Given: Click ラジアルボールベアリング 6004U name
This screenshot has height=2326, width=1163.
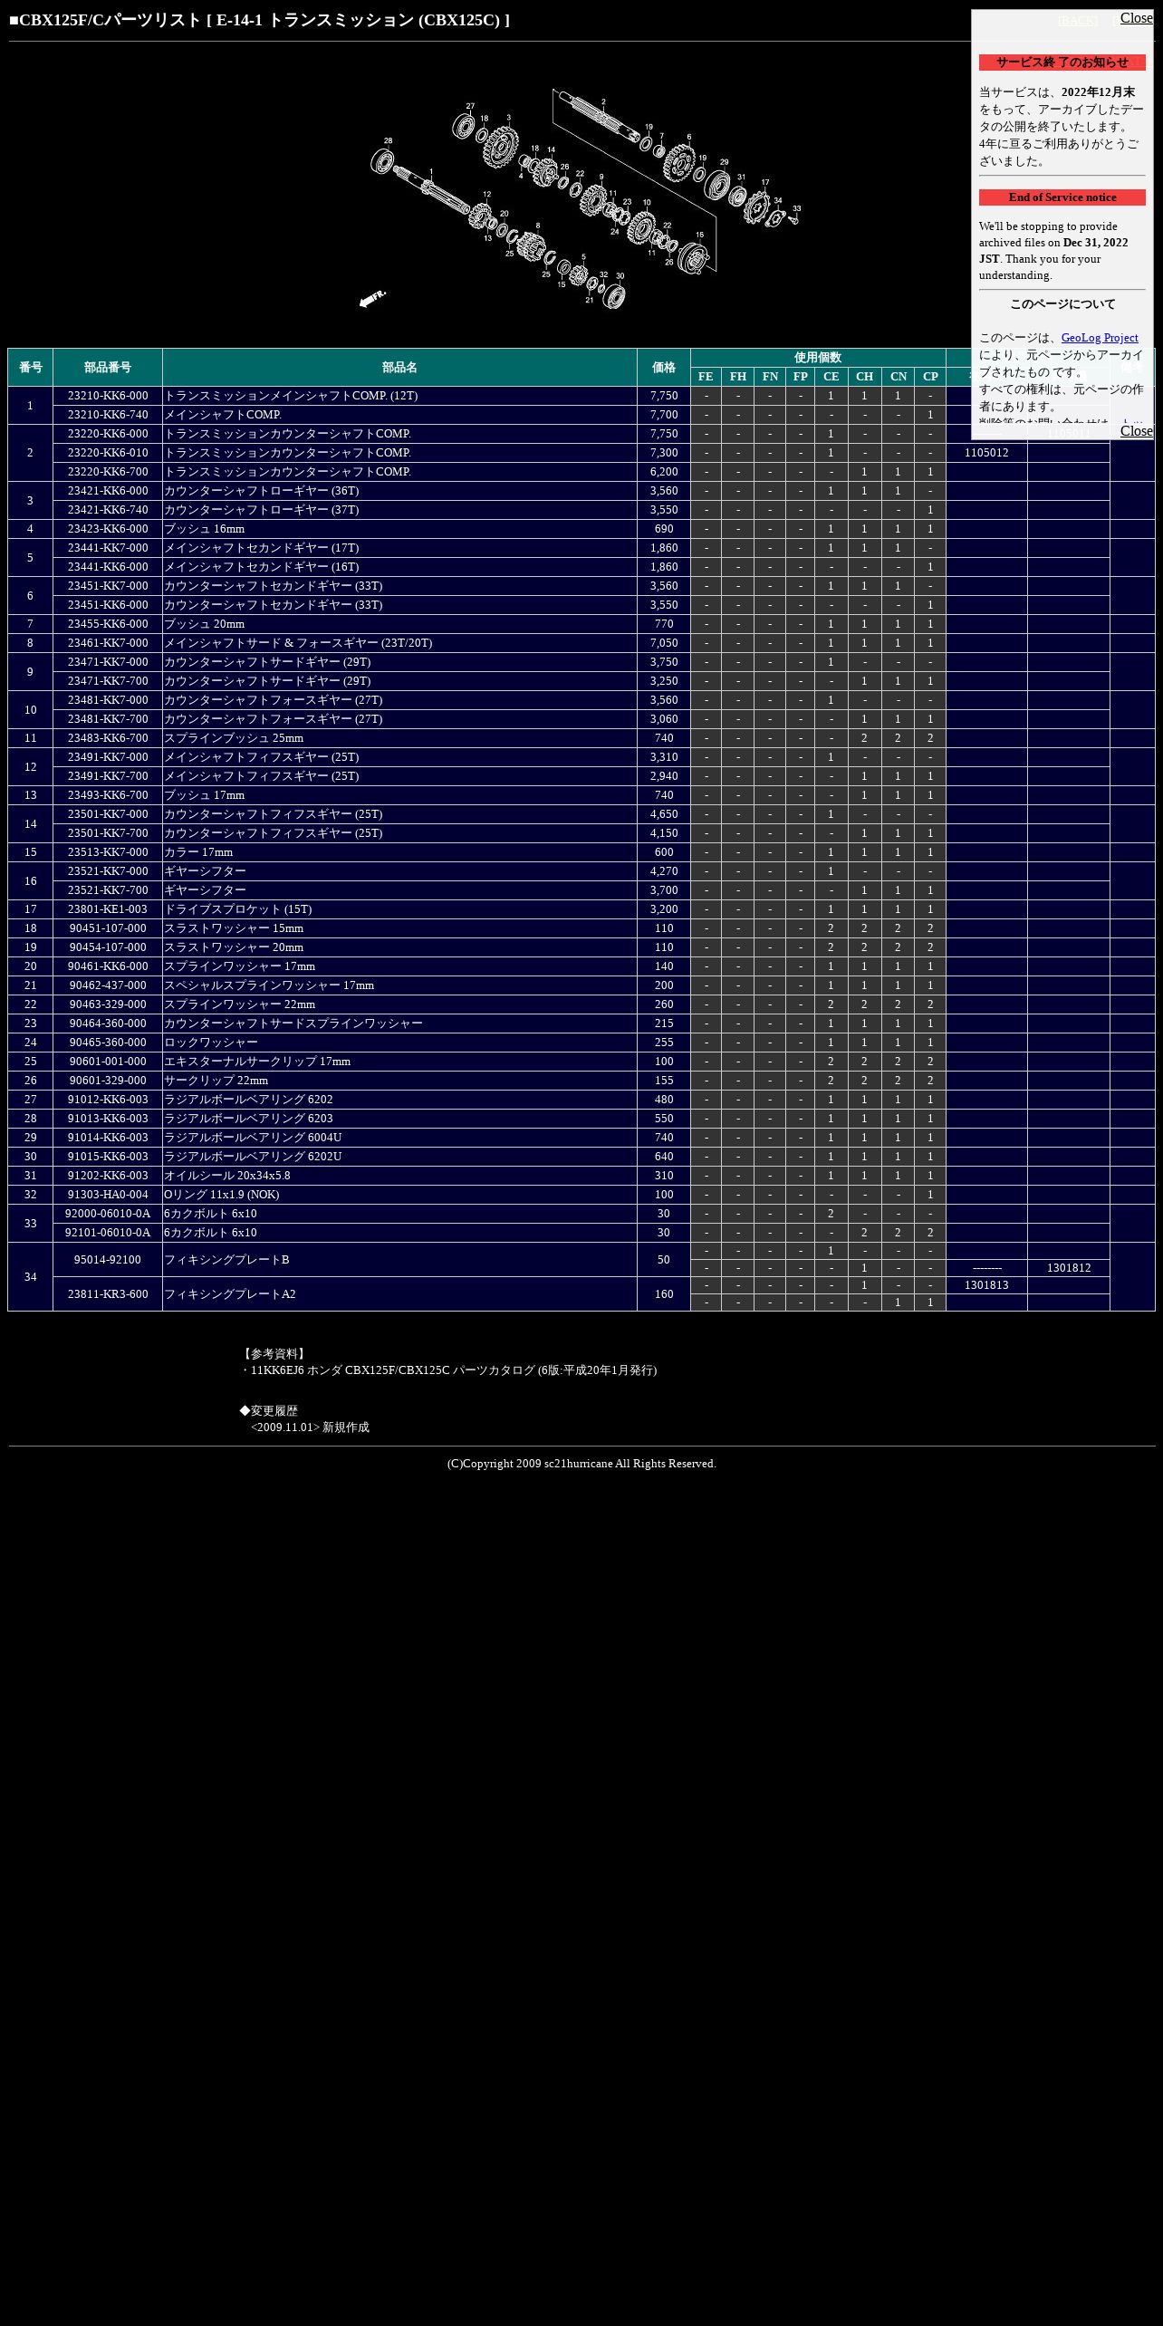Looking at the screenshot, I should [253, 1138].
